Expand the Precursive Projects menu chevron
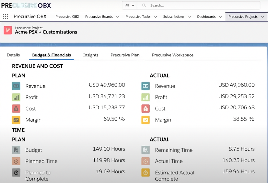The image size is (268, 183). coord(262,17)
